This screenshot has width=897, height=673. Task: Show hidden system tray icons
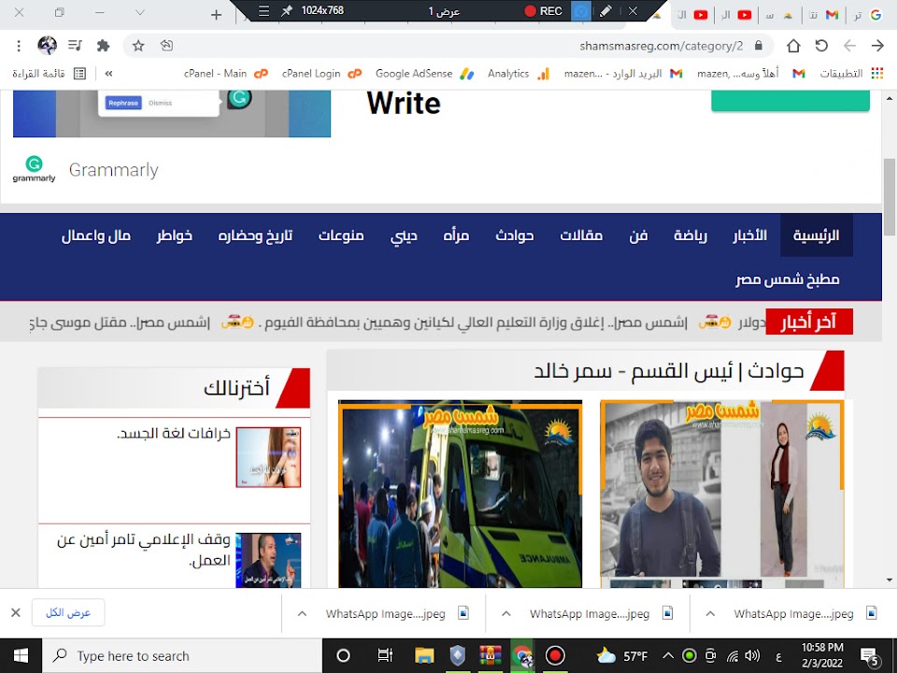(x=667, y=655)
